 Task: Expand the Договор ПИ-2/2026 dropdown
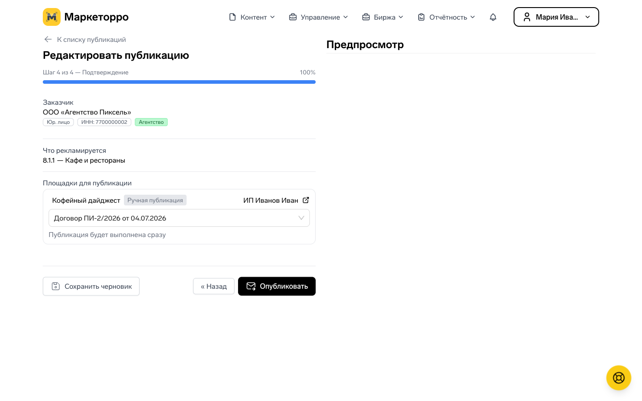tap(179, 218)
